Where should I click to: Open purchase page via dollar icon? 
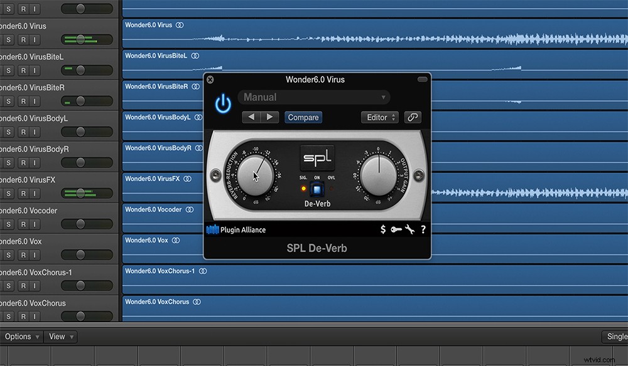point(383,229)
